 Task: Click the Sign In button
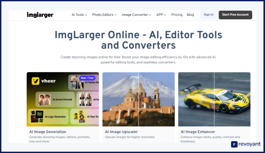point(209,15)
